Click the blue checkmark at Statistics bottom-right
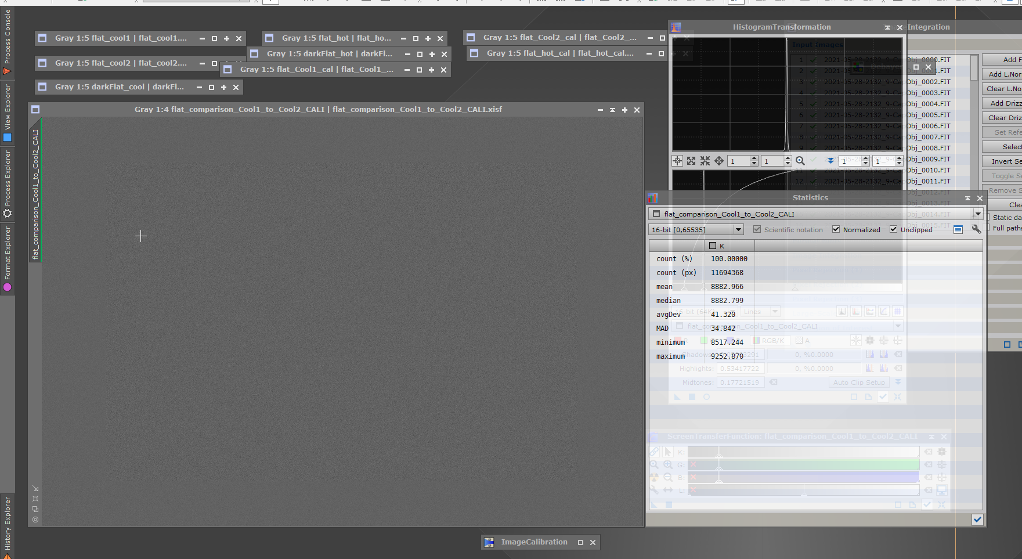The image size is (1022, 559). coord(977,520)
